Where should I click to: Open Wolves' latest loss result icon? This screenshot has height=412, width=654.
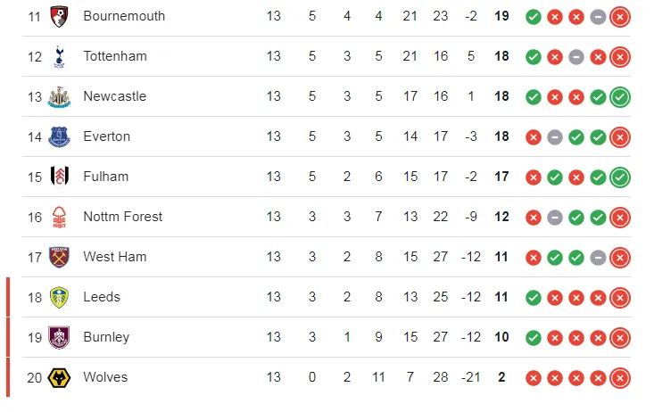point(620,377)
